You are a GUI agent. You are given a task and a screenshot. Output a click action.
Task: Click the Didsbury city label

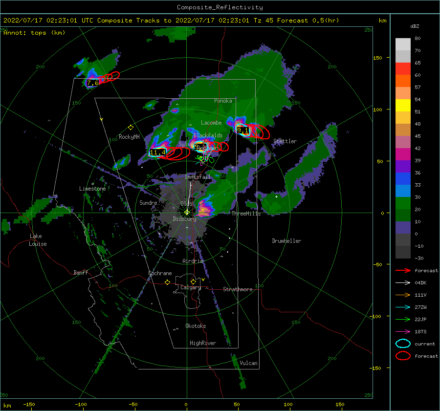[x=184, y=219]
